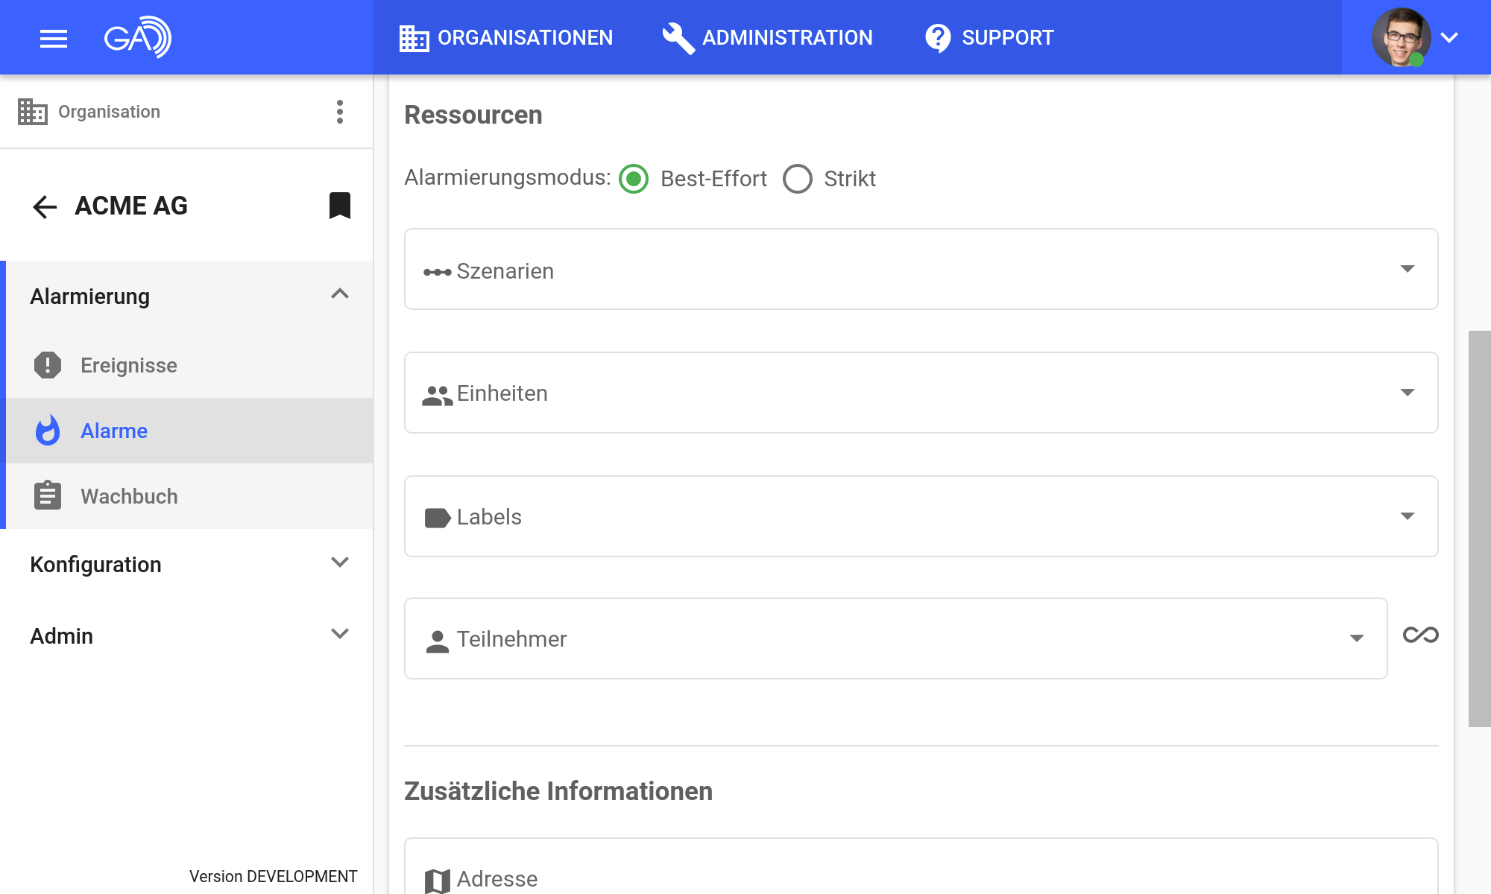1491x894 pixels.
Task: Toggle the ACME AG bookmark icon
Action: pos(339,206)
